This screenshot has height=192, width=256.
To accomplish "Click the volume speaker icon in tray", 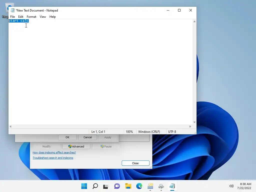I will point(231,186).
